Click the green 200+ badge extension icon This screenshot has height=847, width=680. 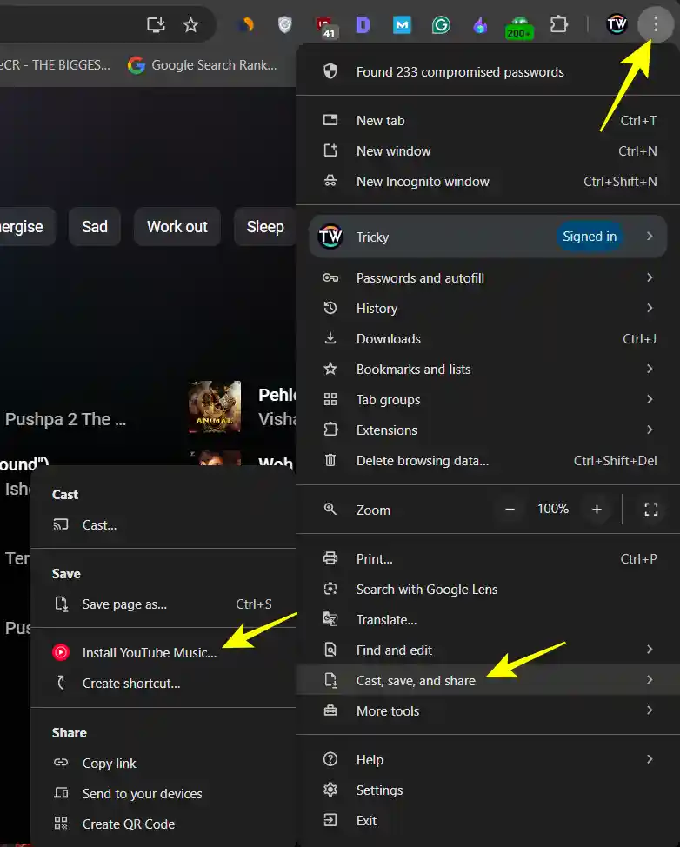click(519, 28)
